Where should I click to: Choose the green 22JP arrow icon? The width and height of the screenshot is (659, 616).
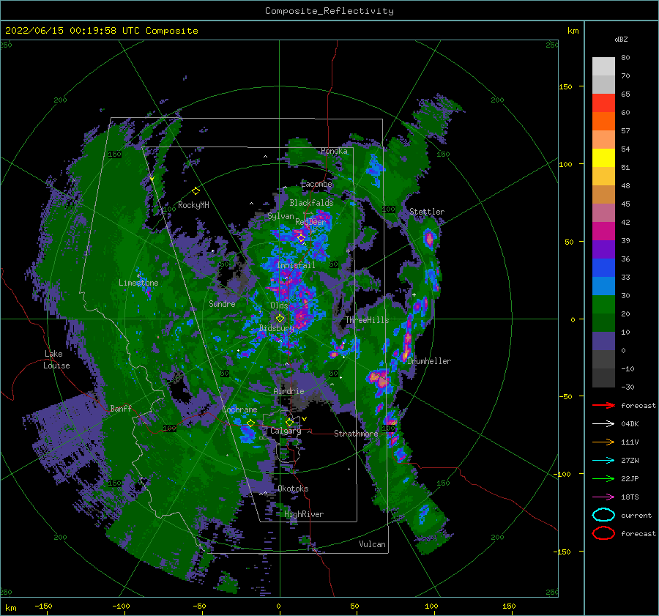click(603, 478)
